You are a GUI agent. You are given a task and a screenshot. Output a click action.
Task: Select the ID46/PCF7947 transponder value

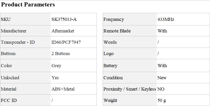66,42
